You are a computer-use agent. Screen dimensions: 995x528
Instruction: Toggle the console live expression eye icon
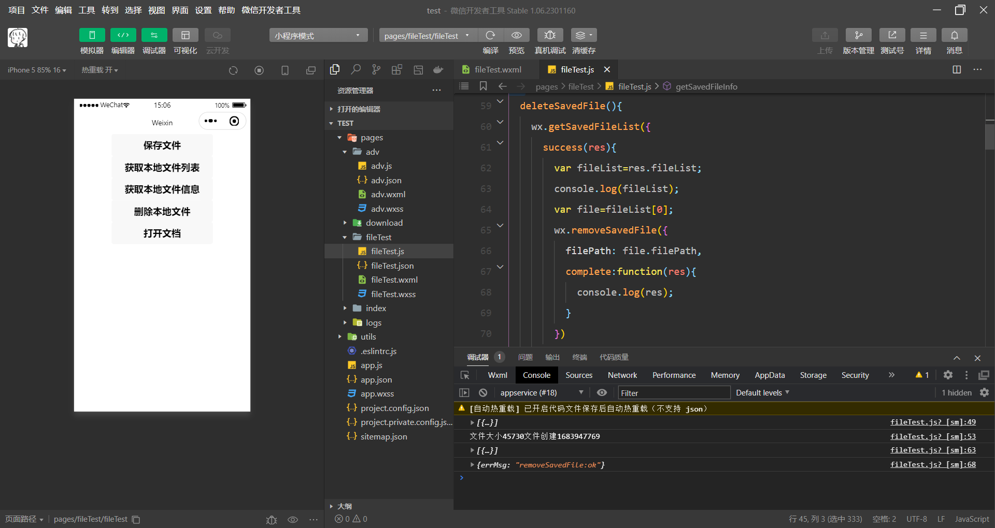(x=602, y=393)
